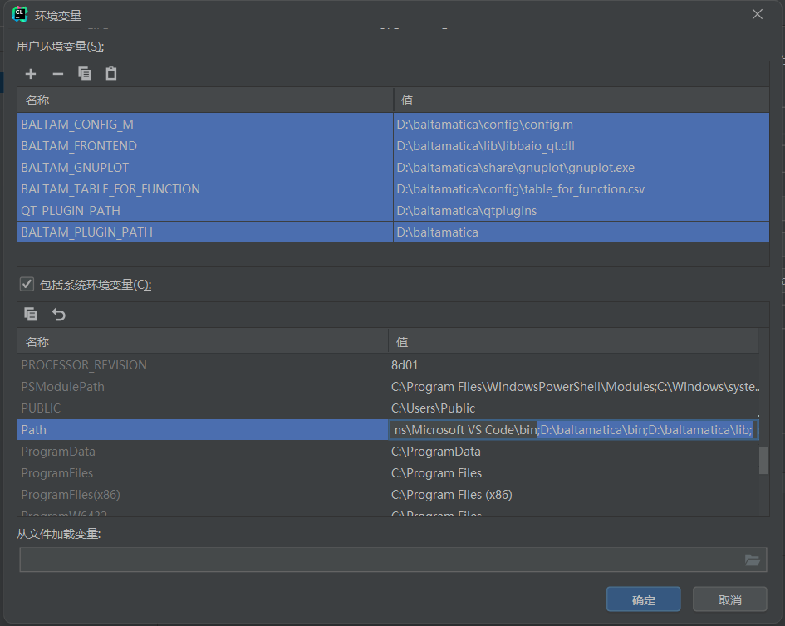This screenshot has width=785, height=626.
Task: Toggle the 包括系统环境变量 checkbox
Action: 27,285
